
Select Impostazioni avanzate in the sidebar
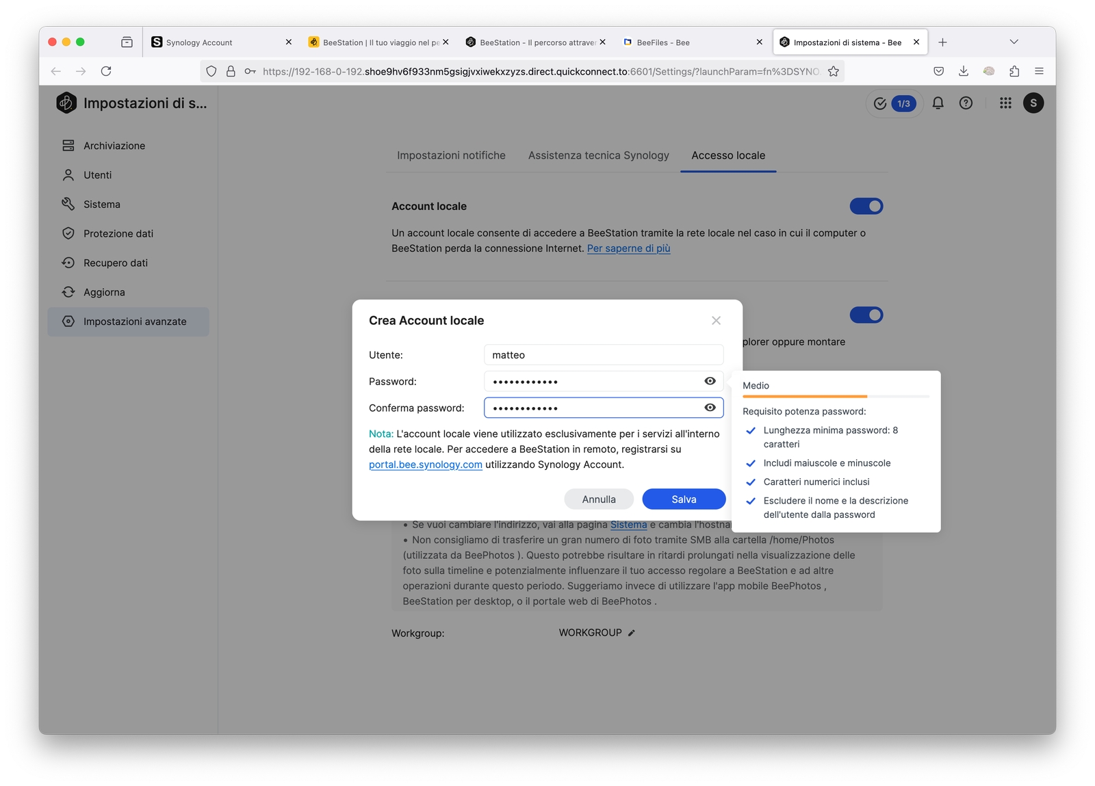click(128, 322)
